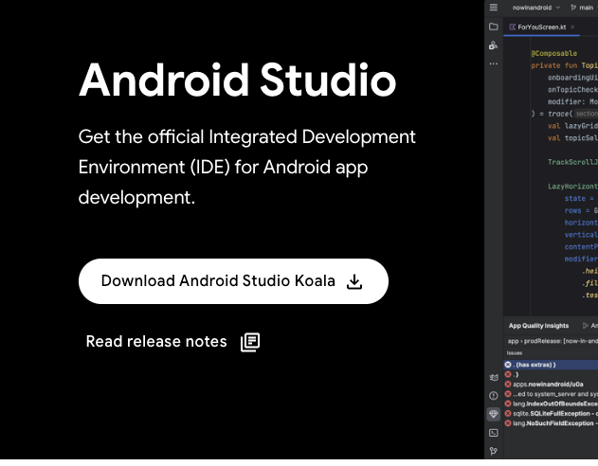
Task: Open the Problems warning icon in sidebar
Action: (494, 396)
